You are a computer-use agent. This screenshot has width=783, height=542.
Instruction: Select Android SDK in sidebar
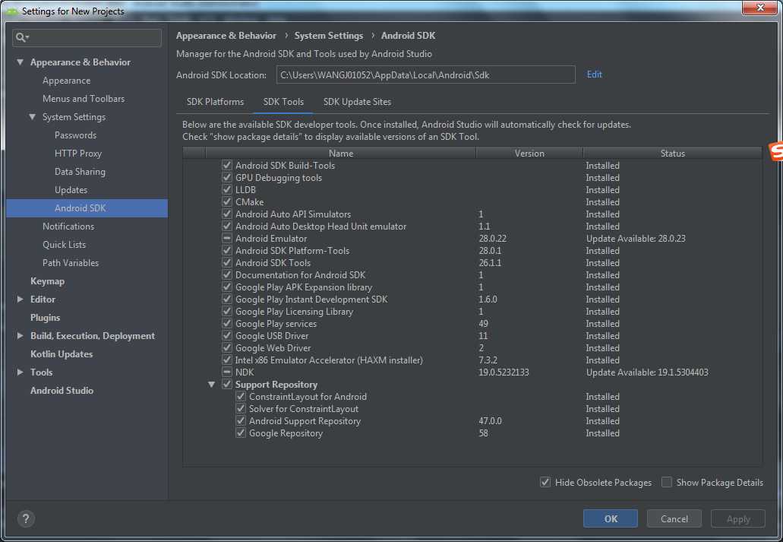87,208
